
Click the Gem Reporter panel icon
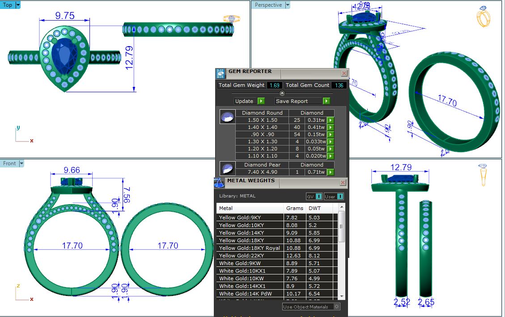[220, 74]
